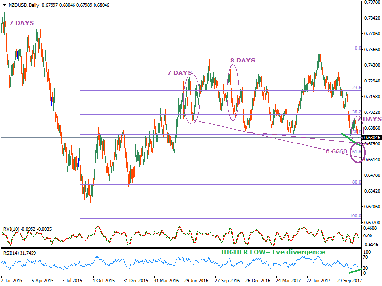Click RSI scale value 70
The image size is (382, 286).
point(366,257)
